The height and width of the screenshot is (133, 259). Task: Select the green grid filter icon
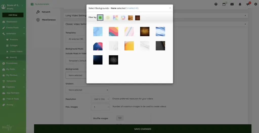coord(100,18)
